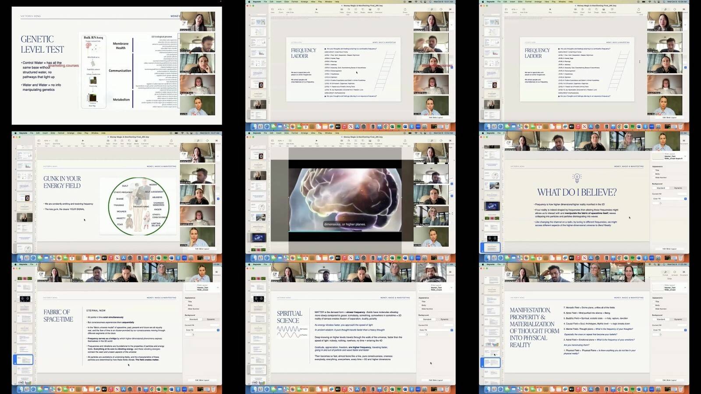Image resolution: width=701 pixels, height=394 pixels.
Task: Click the Music dock icon below the Gunk In Your Energy Field frame
Action: (111, 258)
